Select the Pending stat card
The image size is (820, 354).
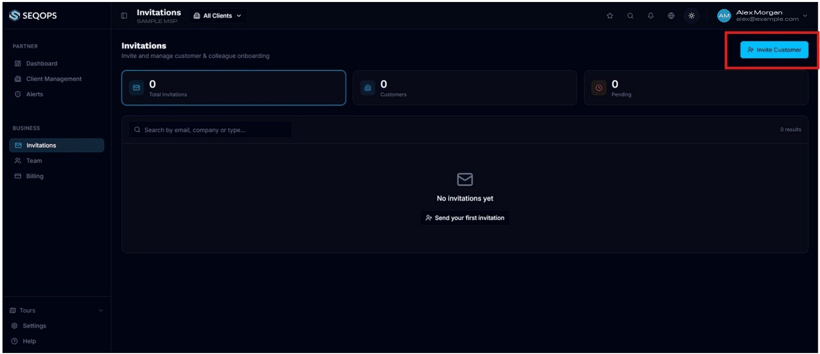[696, 88]
